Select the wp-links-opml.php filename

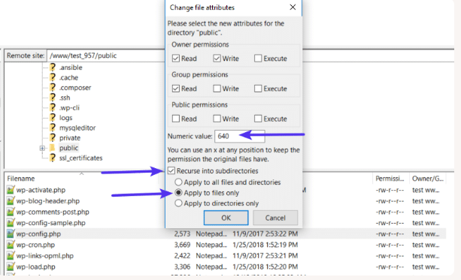44,256
